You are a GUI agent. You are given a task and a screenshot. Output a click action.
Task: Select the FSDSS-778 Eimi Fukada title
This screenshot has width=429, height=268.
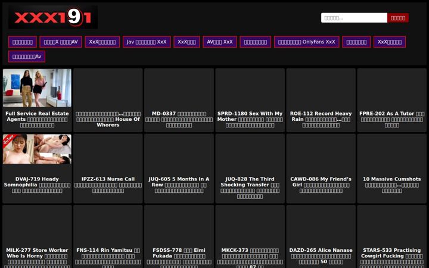179,258
